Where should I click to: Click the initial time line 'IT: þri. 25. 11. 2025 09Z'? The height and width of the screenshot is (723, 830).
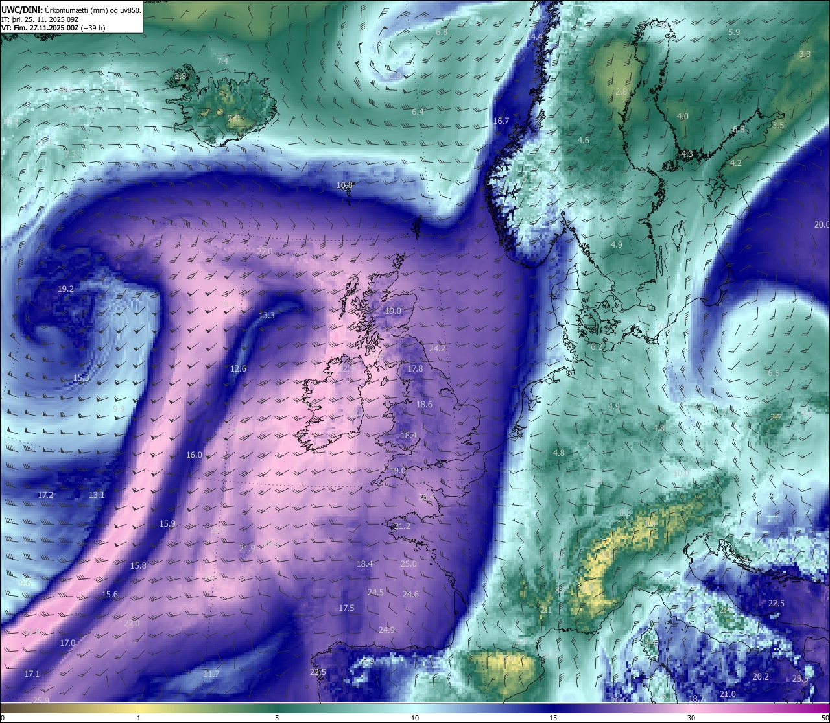(x=40, y=19)
